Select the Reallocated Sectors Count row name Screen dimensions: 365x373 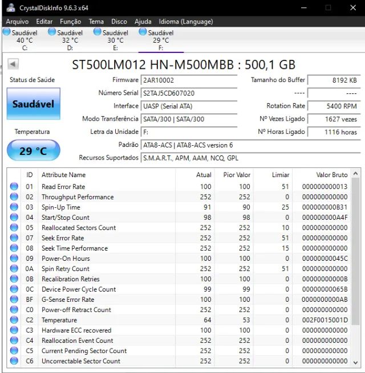tap(79, 228)
